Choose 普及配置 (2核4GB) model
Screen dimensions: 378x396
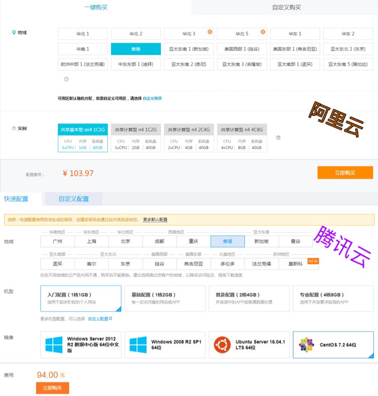(249, 299)
